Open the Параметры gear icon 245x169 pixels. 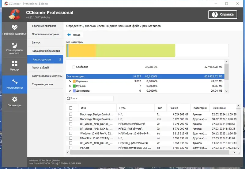point(14,99)
